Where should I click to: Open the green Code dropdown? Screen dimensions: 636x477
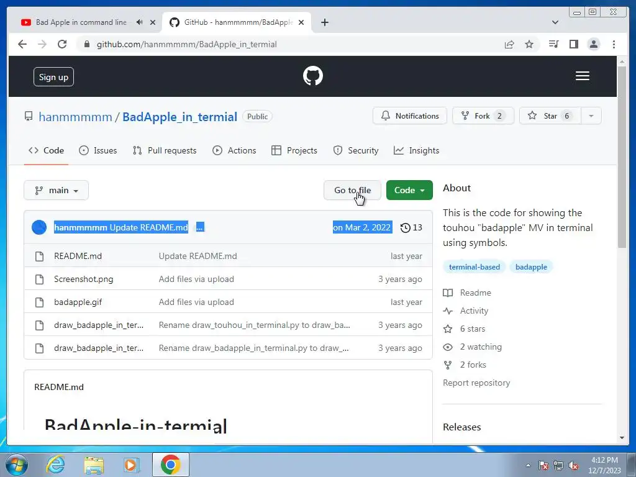point(409,190)
